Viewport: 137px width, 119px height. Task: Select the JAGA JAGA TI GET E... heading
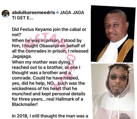(48, 15)
